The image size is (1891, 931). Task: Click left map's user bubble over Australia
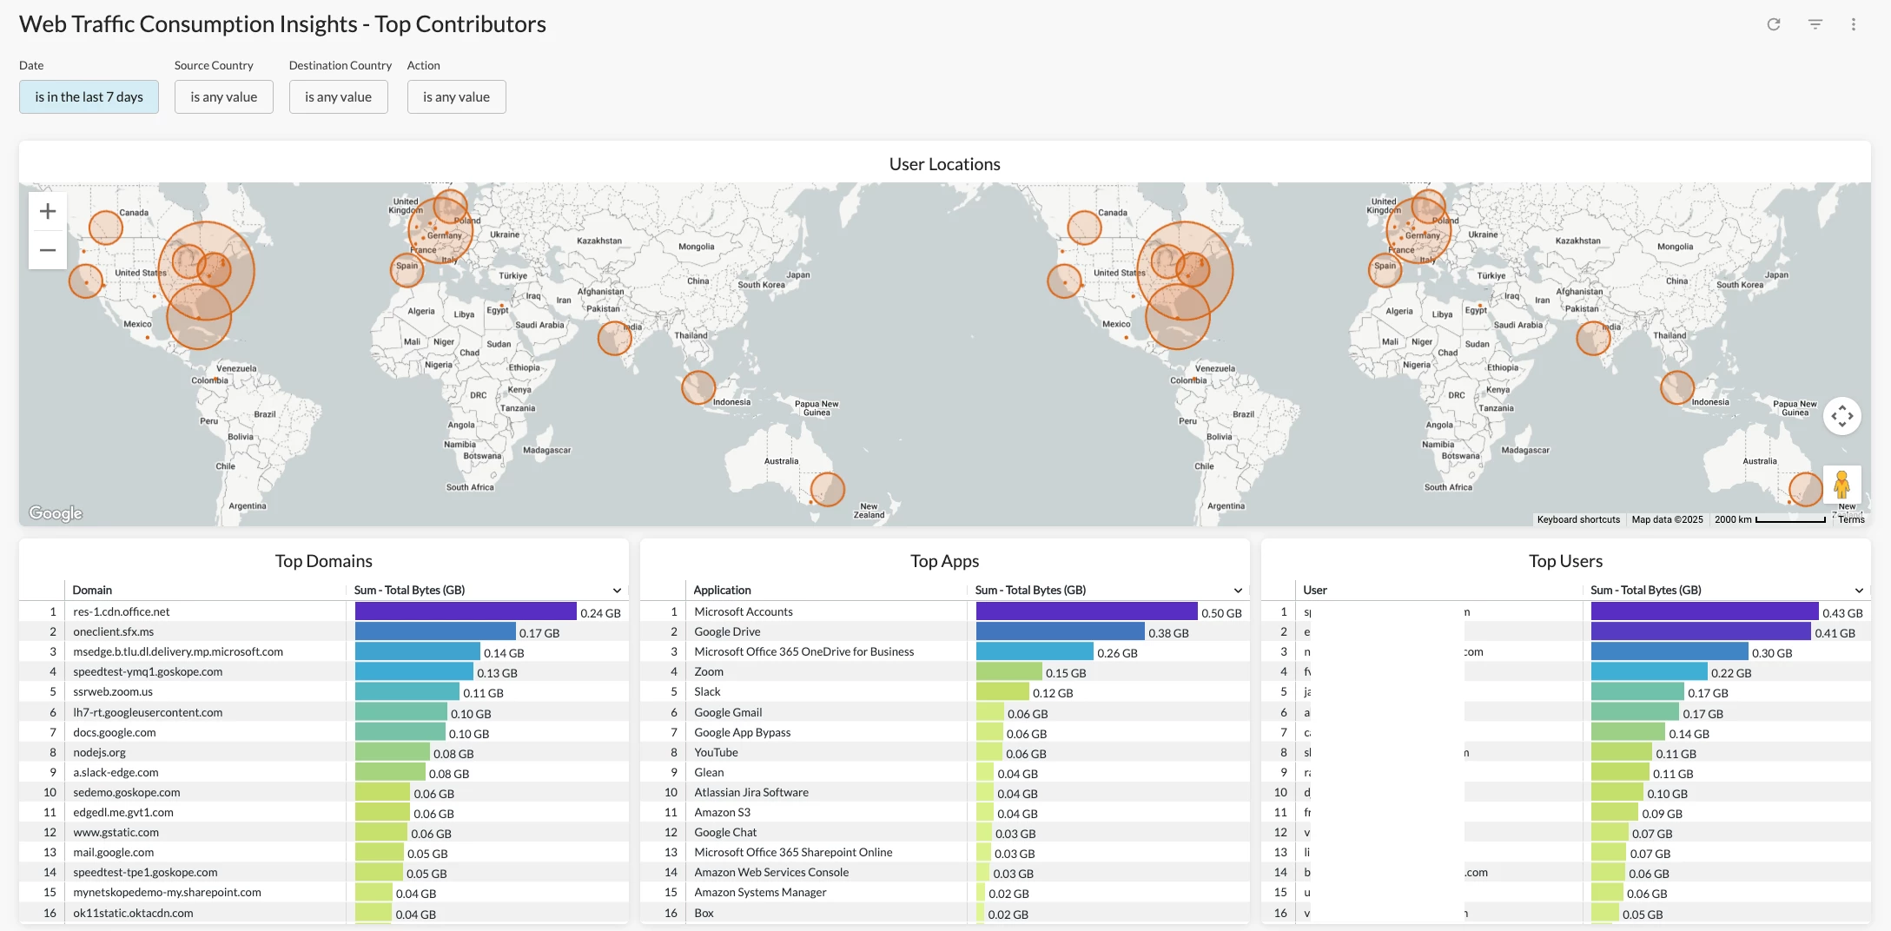pyautogui.click(x=827, y=490)
